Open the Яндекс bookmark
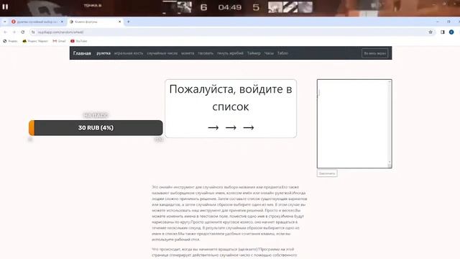460x259 pixels. [x=10, y=41]
